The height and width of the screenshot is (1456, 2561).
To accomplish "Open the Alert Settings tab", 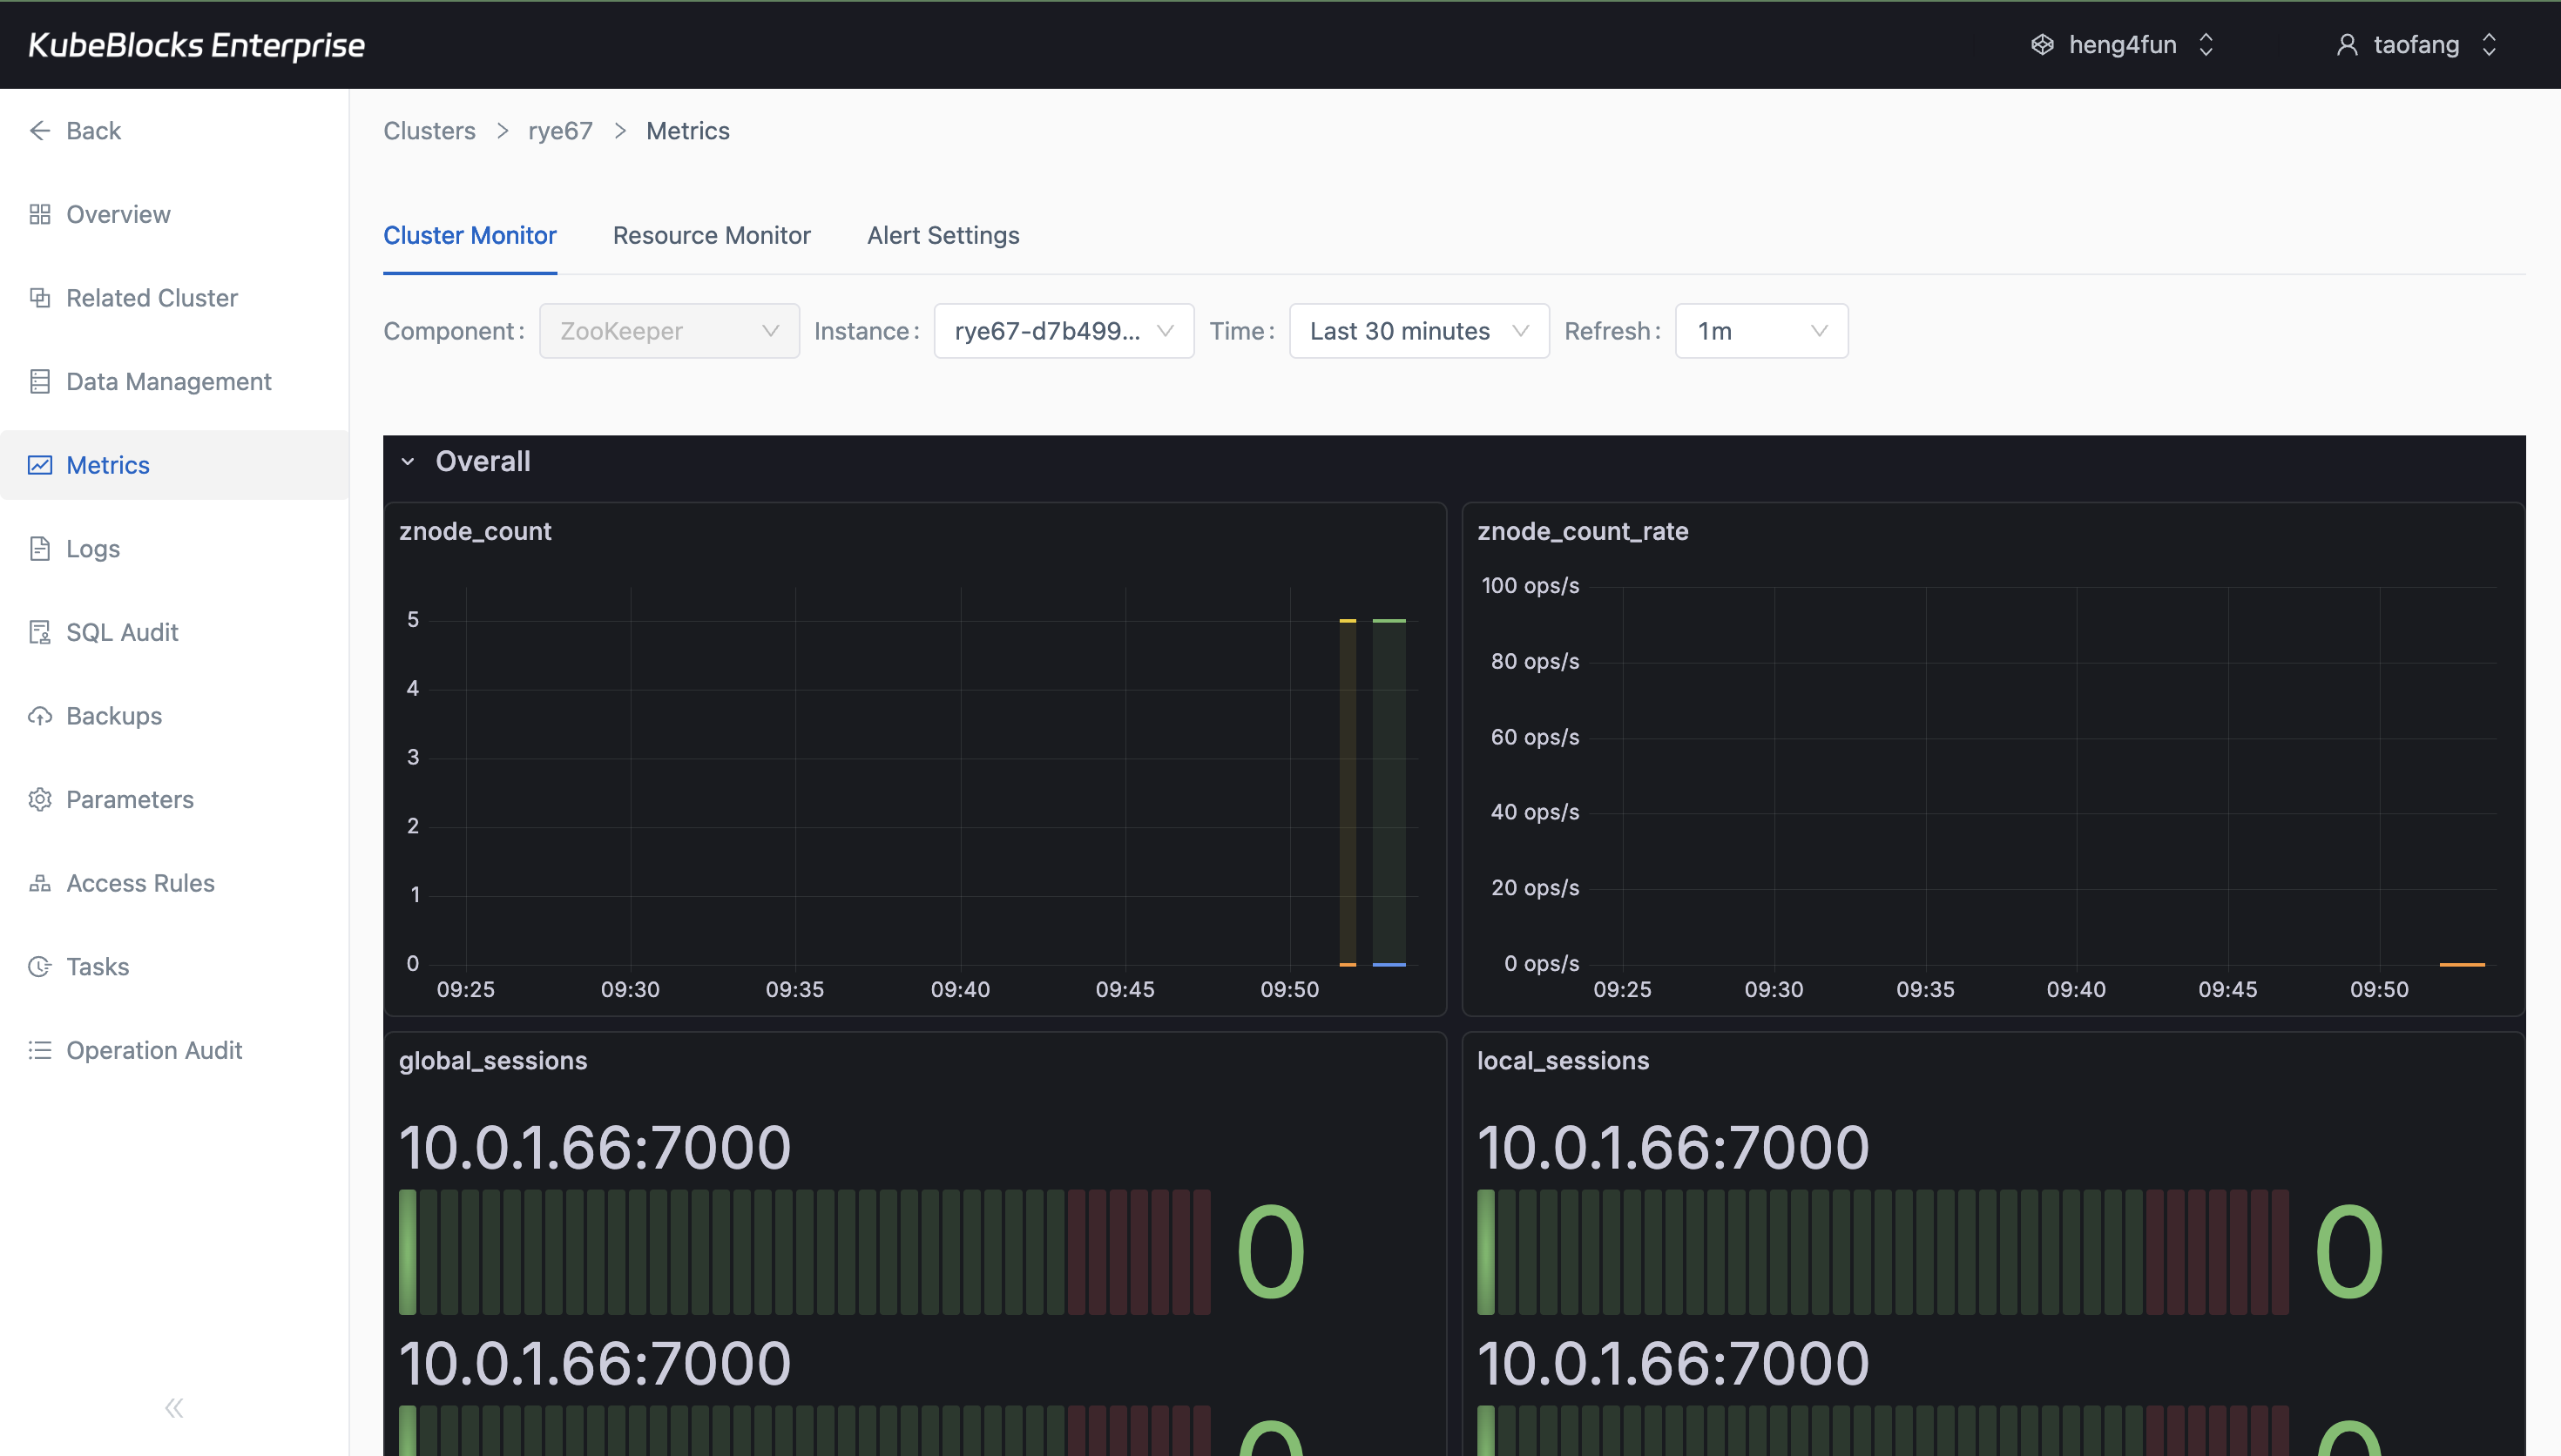I will [x=942, y=235].
